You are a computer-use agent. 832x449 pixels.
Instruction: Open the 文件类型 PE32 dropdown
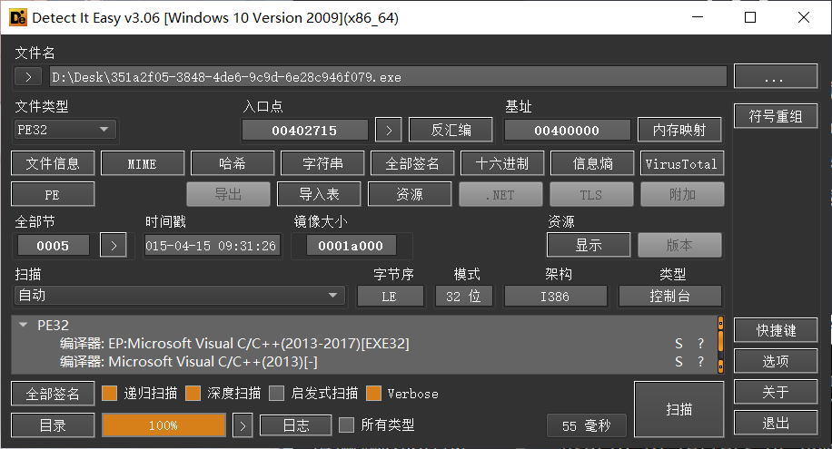point(65,131)
